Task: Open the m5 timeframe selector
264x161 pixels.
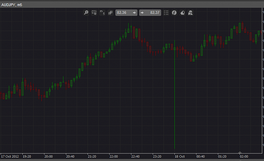Action: tap(102, 13)
